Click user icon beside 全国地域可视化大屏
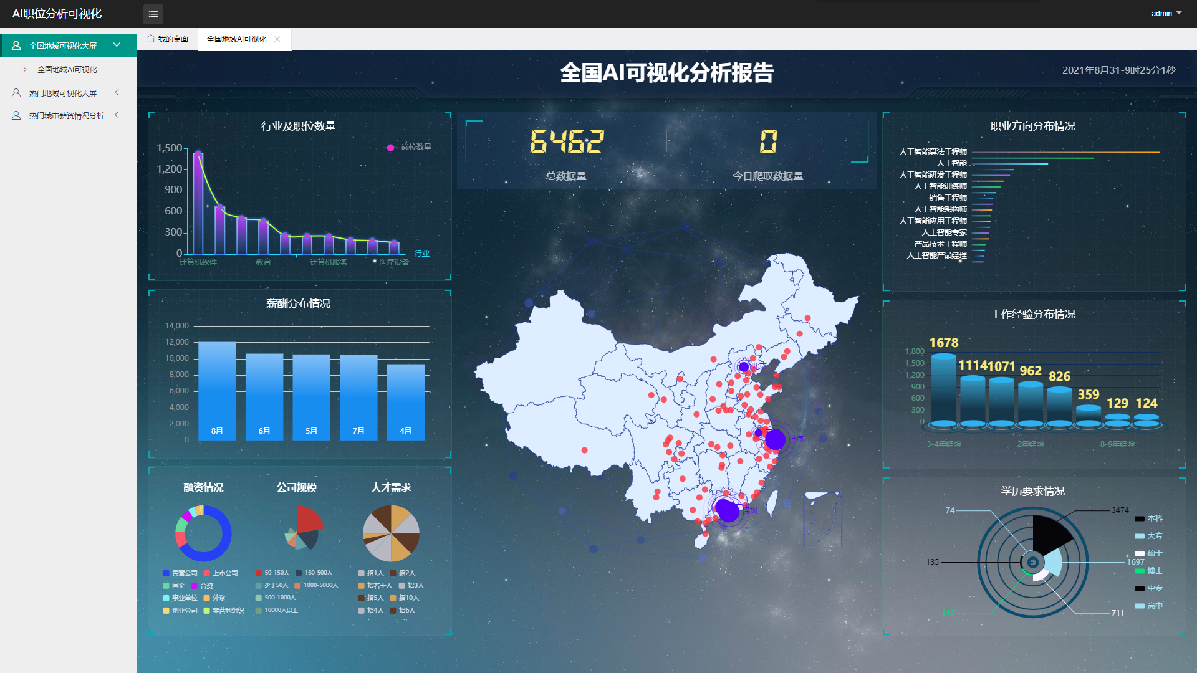Image resolution: width=1197 pixels, height=673 pixels. click(x=16, y=45)
